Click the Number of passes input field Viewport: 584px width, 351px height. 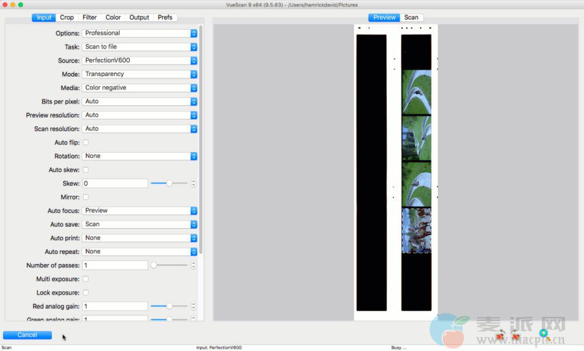click(x=115, y=266)
